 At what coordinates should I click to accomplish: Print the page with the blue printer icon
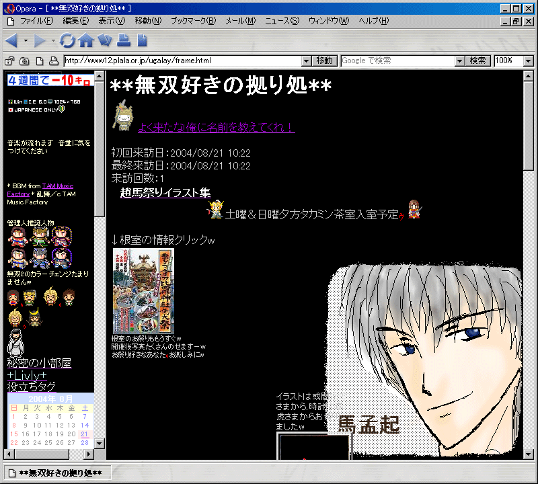[124, 40]
